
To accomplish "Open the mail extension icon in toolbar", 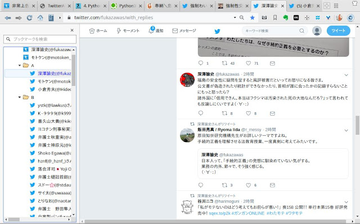I will 264,17.
